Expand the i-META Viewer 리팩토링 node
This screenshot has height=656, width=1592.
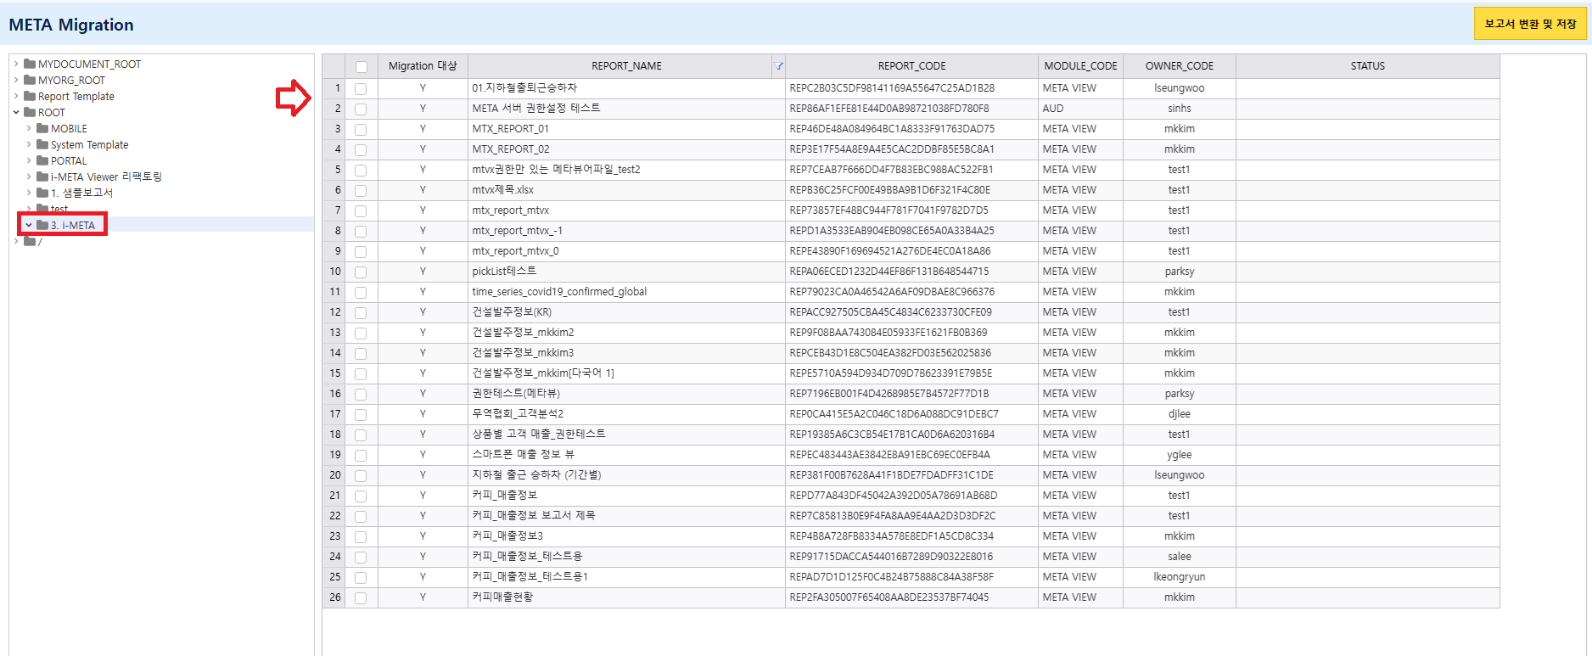(29, 177)
